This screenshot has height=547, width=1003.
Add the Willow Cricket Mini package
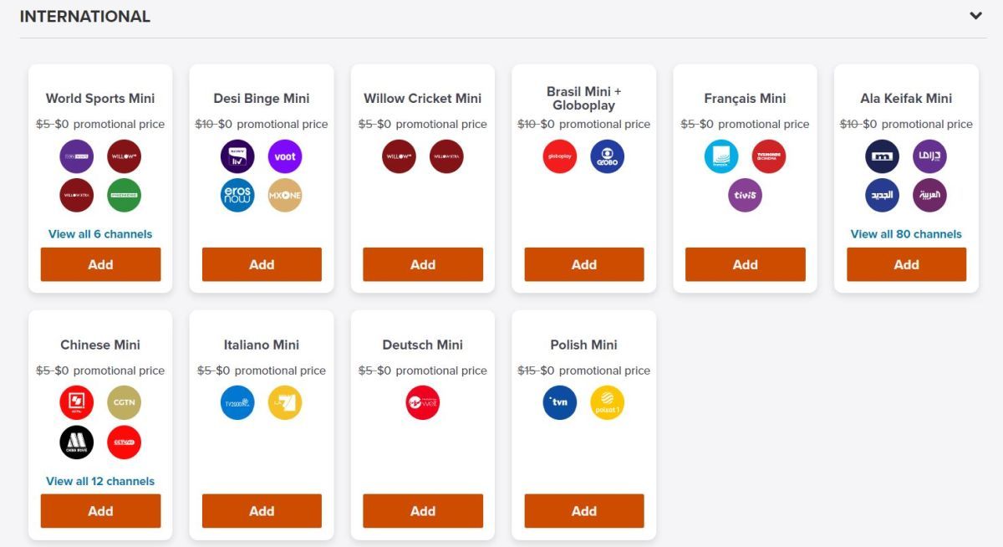coord(423,264)
